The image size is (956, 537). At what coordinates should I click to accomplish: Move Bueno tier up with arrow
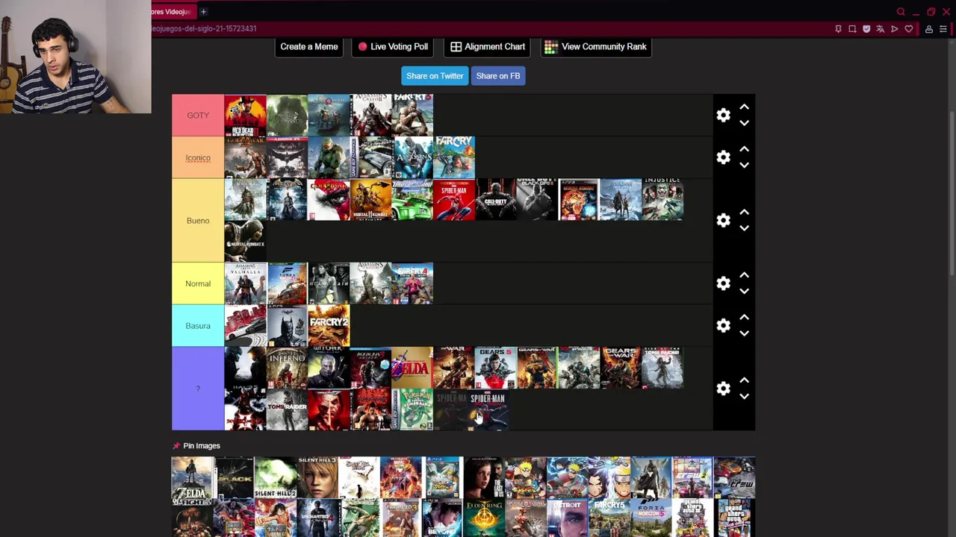pyautogui.click(x=744, y=212)
